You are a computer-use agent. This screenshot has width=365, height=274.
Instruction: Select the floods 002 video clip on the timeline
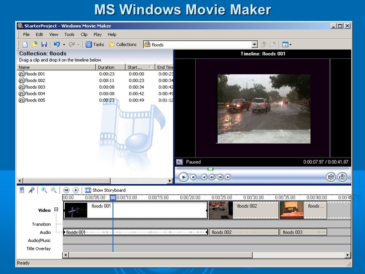click(244, 210)
